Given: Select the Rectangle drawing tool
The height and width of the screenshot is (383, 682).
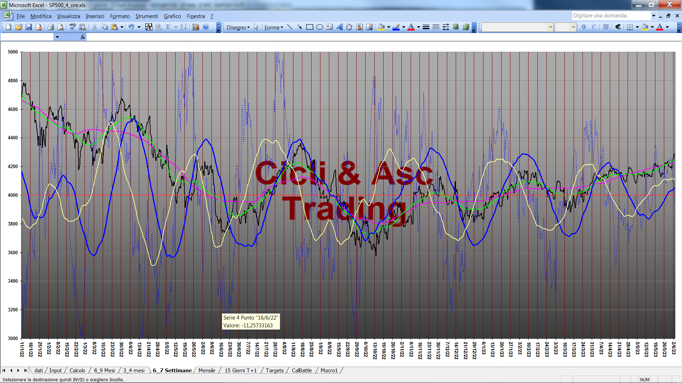Looking at the screenshot, I should [x=310, y=27].
